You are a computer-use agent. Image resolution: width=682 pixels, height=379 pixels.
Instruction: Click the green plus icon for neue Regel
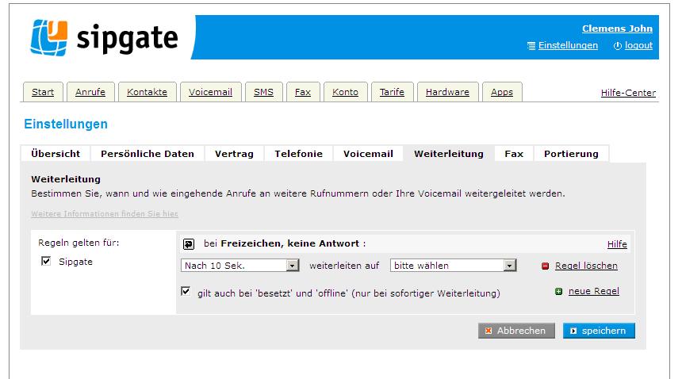(559, 292)
